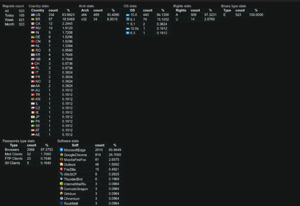This screenshot has height=206, width=300.
Task: Click the WinSCP icon
Action: 62,174
